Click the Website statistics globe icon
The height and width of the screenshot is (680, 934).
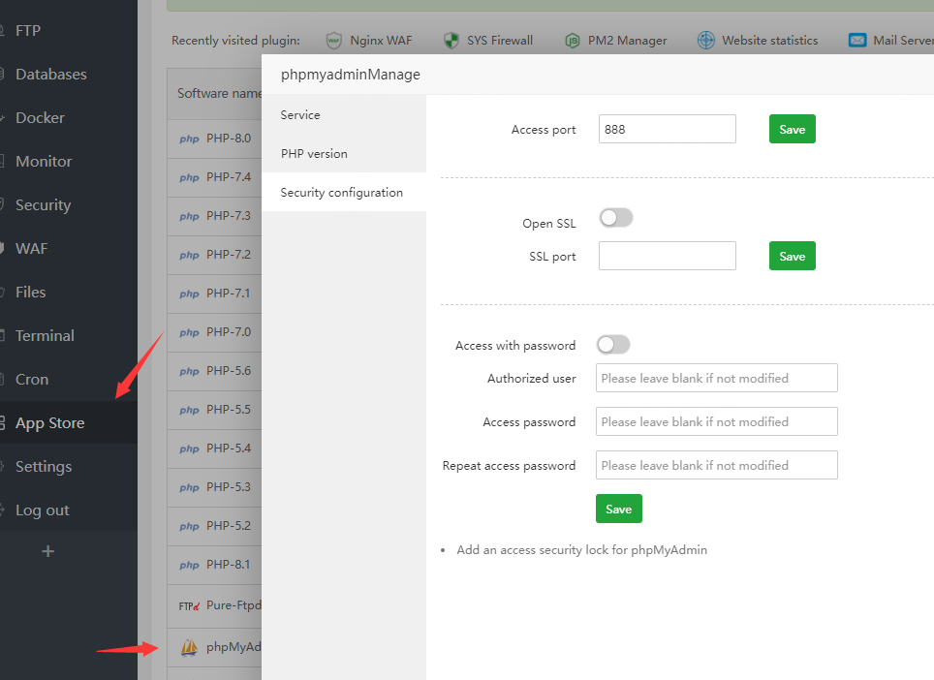pos(706,41)
